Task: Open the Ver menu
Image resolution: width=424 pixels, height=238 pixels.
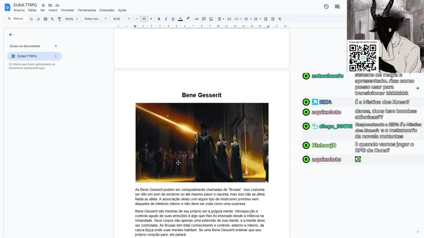Action: point(42,10)
